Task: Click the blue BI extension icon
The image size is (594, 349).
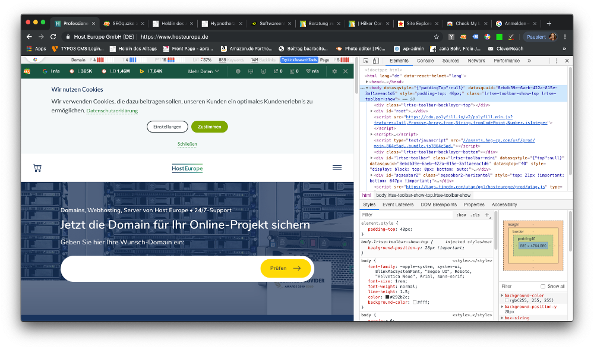Action: [x=475, y=37]
